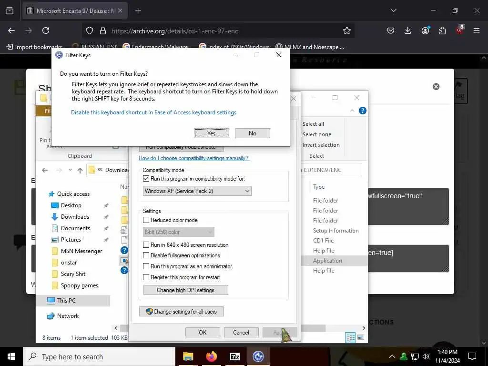The width and height of the screenshot is (488, 366).
Task: Click Firefox reload button
Action: 46,30
